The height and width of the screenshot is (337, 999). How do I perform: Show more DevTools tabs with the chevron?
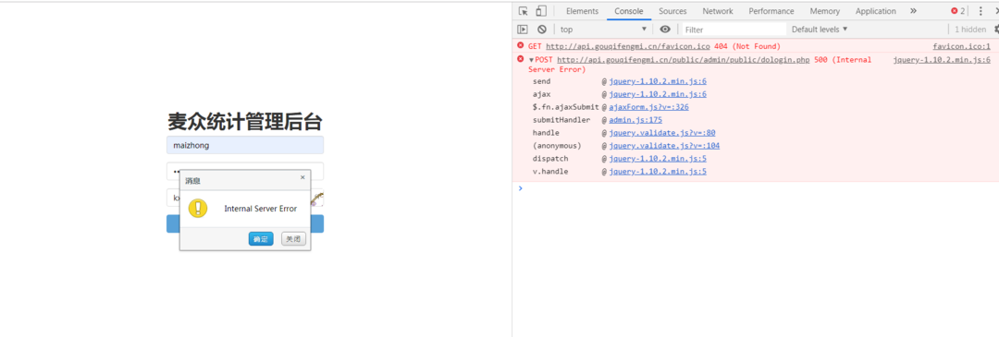[913, 11]
